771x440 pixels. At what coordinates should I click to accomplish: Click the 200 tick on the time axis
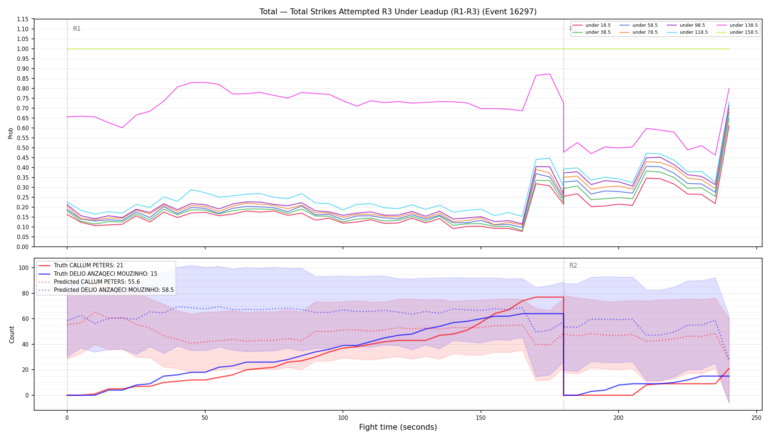click(619, 418)
